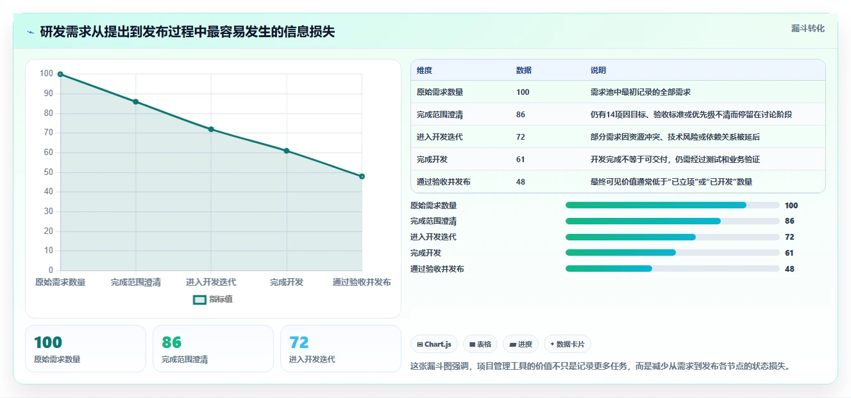Click the 通过验收并发布 cell in the table
This screenshot has width=851, height=398.
[444, 182]
